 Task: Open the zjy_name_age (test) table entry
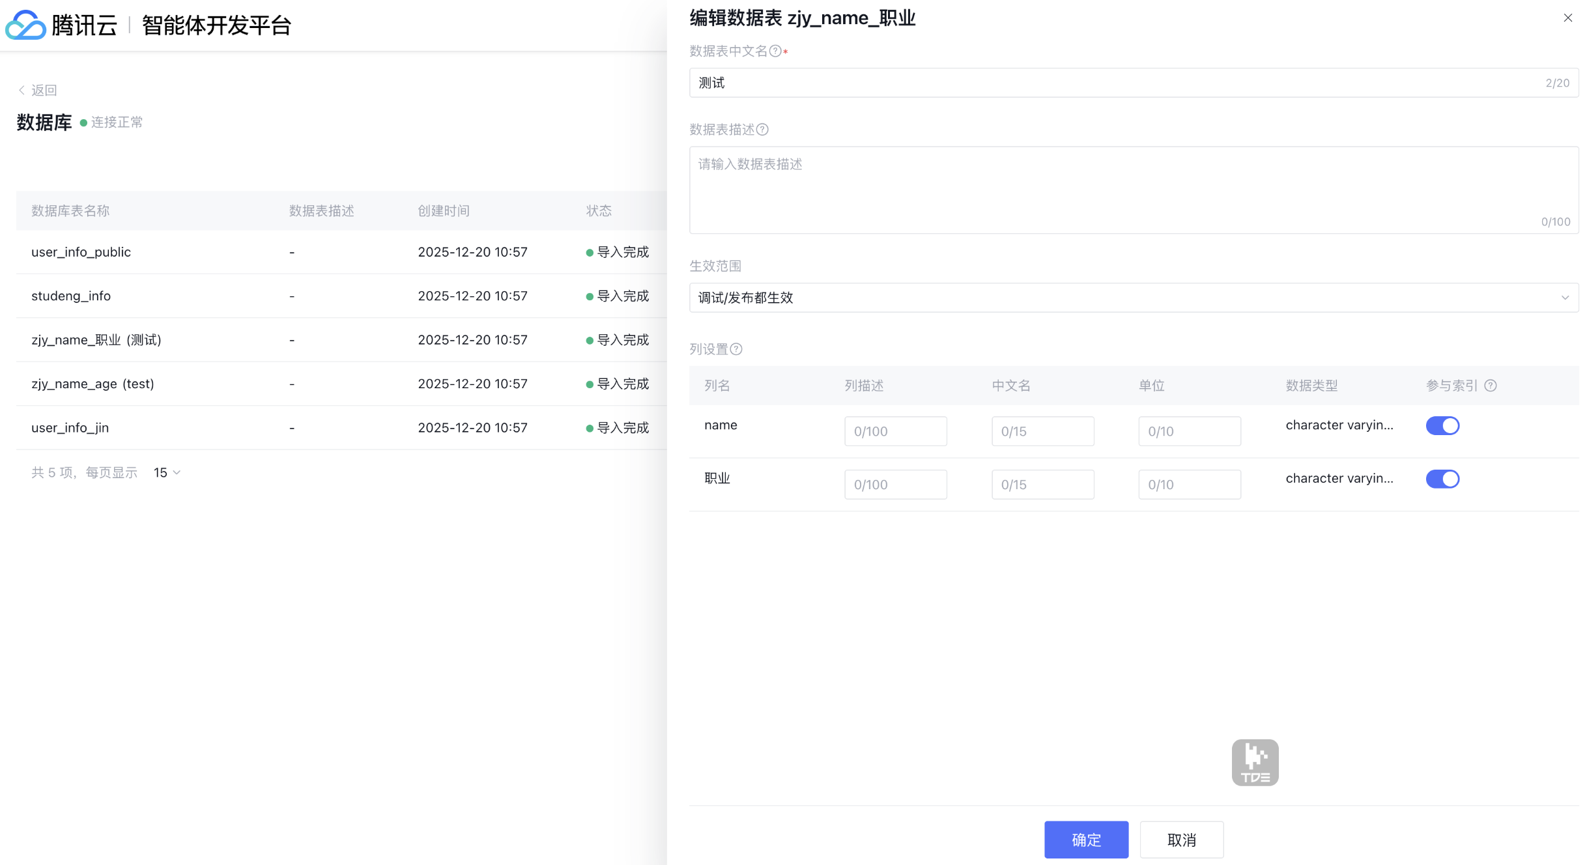click(x=93, y=384)
